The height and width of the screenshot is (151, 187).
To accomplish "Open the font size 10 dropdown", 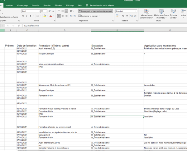I will click(x=46, y=11).
